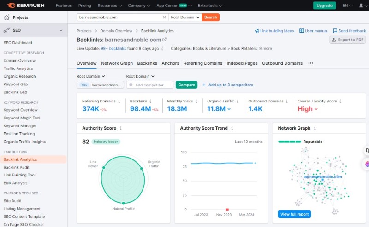Click the Domain Overview breadcrumb
Screen dimensions: 369x227
[x=116, y=31]
